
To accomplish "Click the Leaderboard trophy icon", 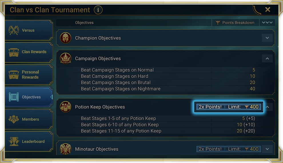I will pyautogui.click(x=14, y=142).
